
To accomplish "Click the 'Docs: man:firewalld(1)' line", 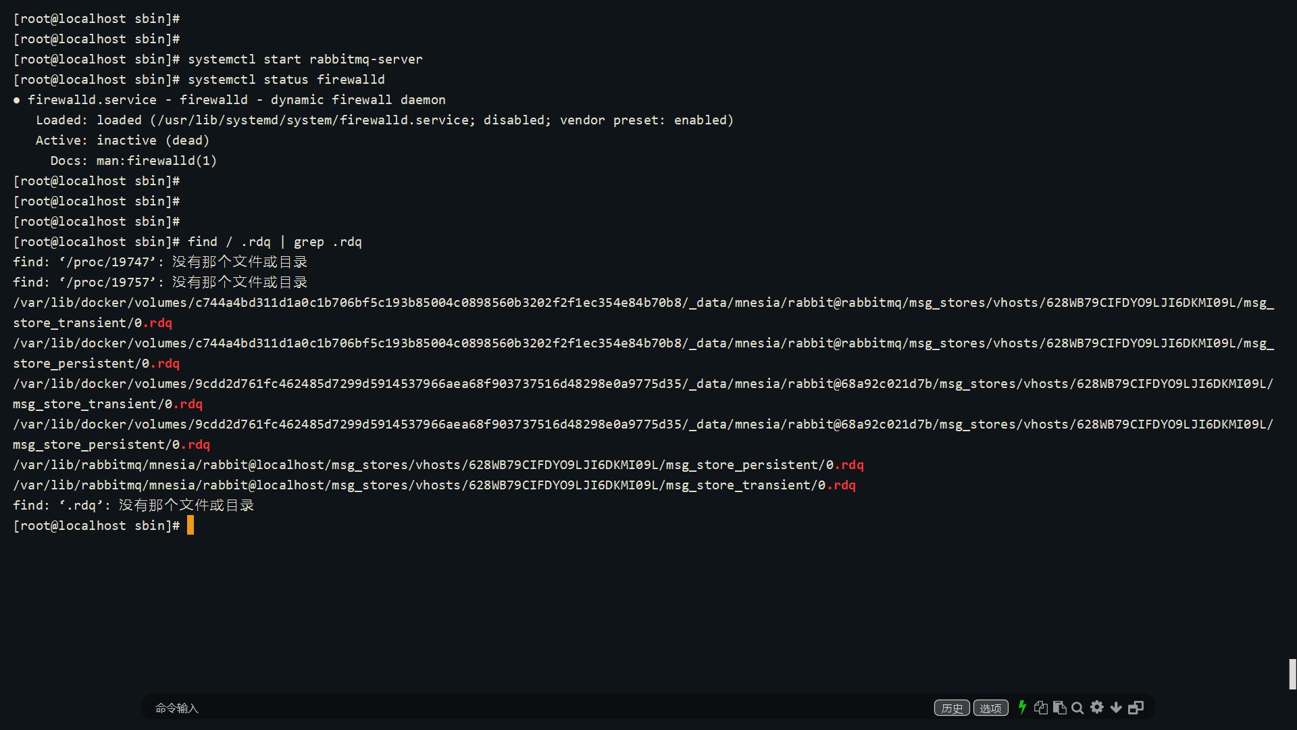I will pos(134,161).
